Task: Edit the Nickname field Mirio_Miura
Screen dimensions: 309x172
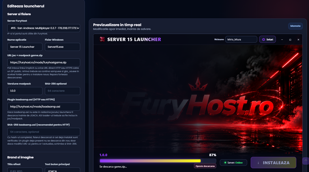Action: 241,40
